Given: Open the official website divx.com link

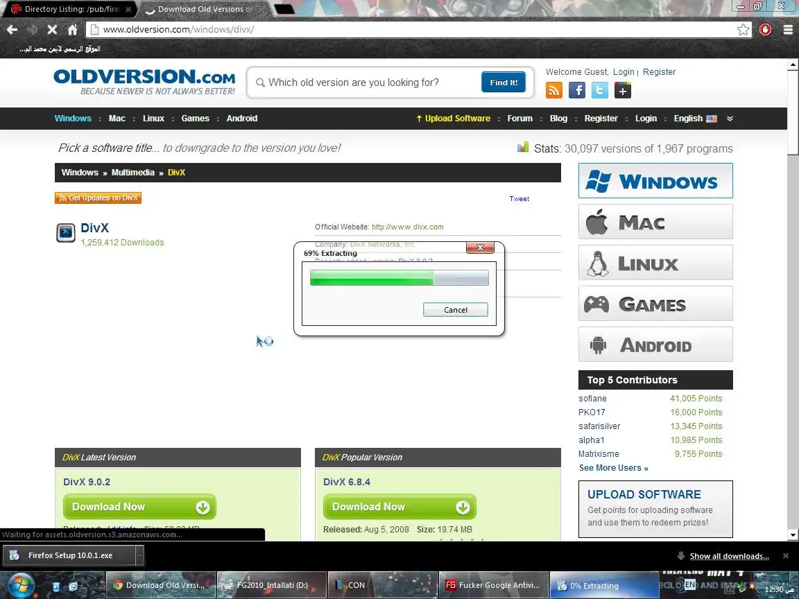Looking at the screenshot, I should [x=407, y=227].
